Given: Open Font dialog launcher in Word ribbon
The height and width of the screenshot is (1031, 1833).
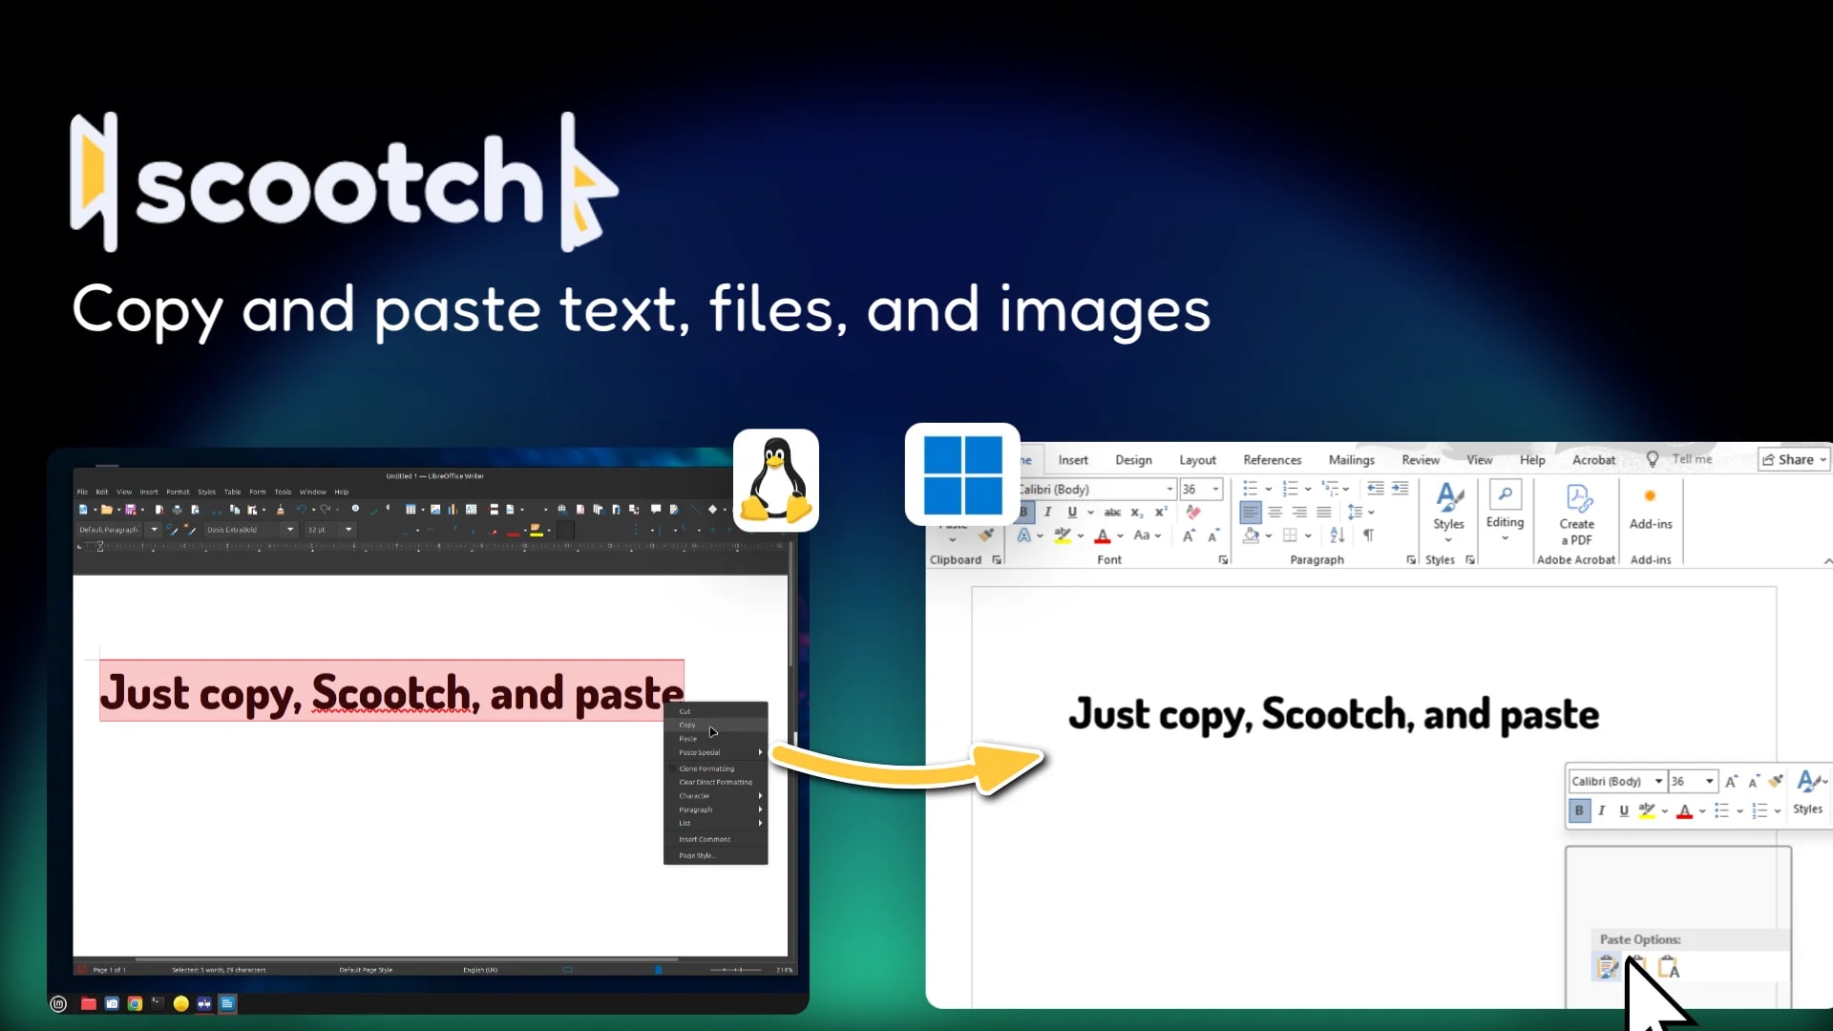Looking at the screenshot, I should coord(1223,560).
